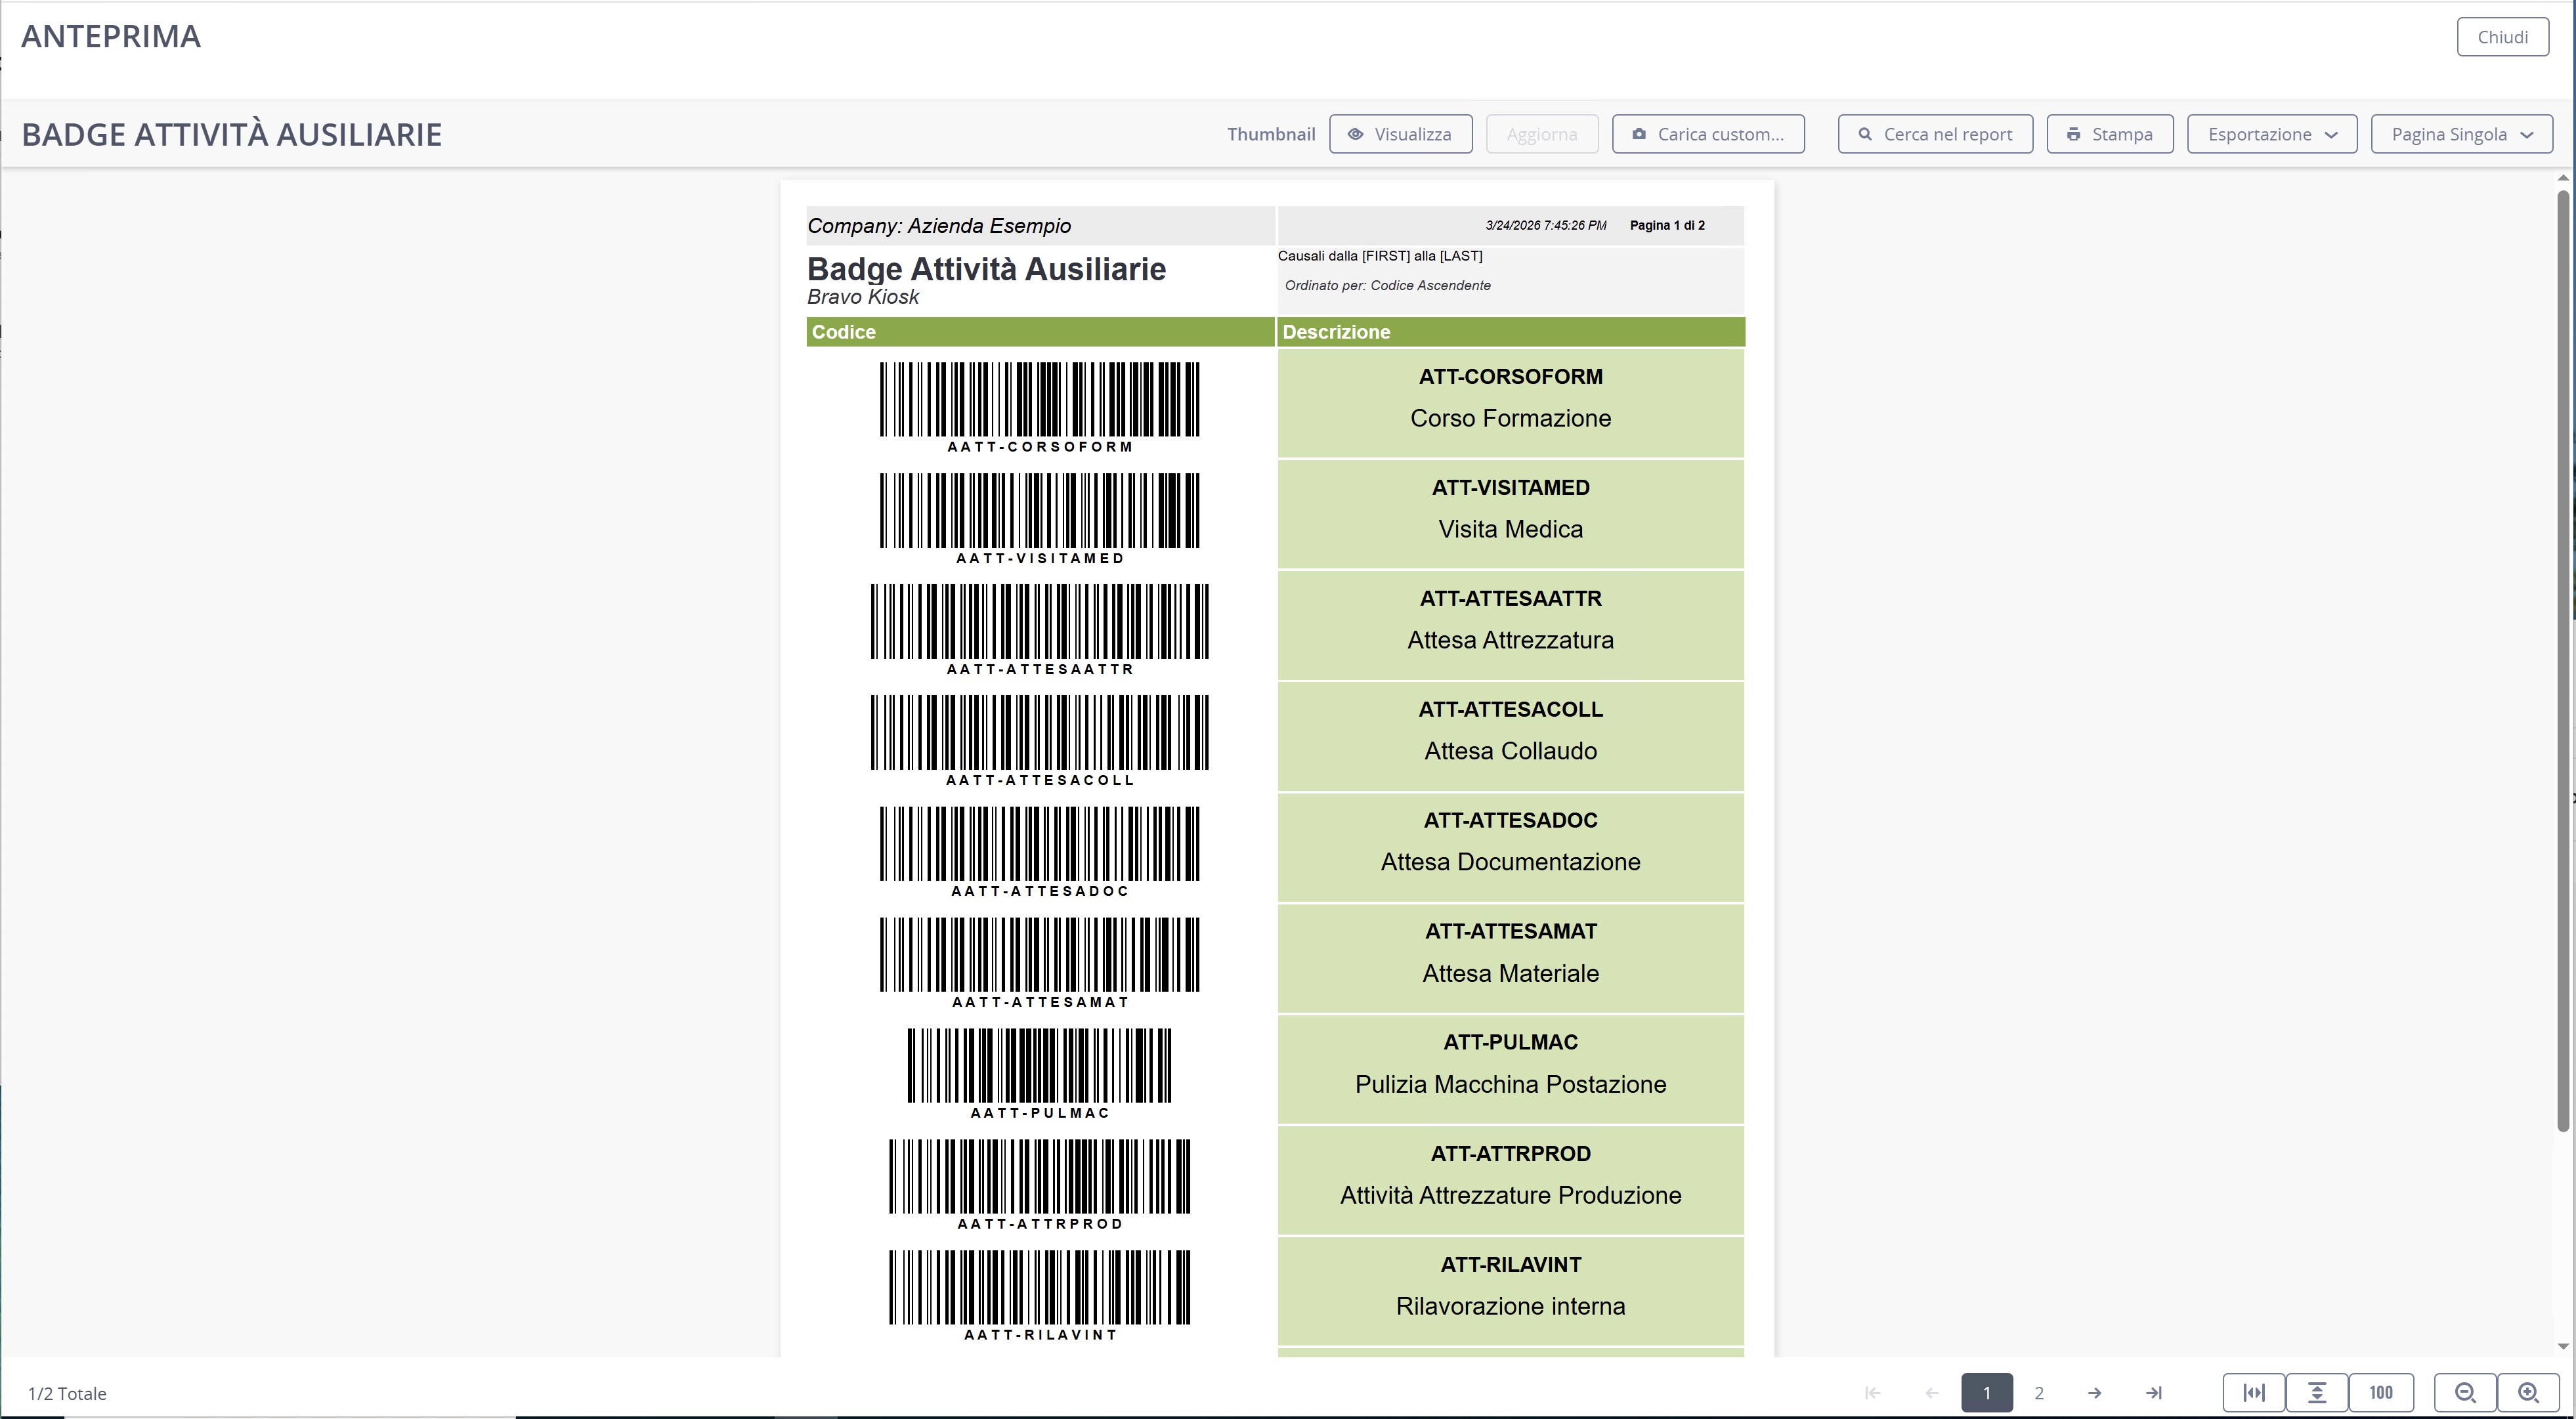Zoom in with magnifier plus icon

point(2529,1393)
